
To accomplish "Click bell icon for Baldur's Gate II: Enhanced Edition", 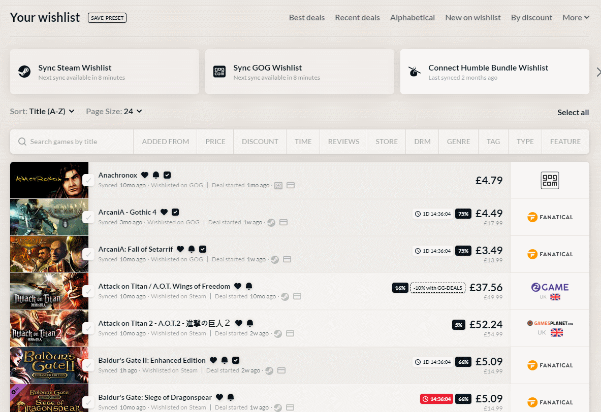I will coord(225,360).
